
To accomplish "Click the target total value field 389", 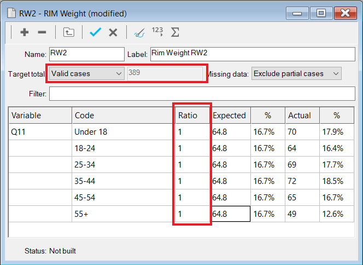I will 165,73.
